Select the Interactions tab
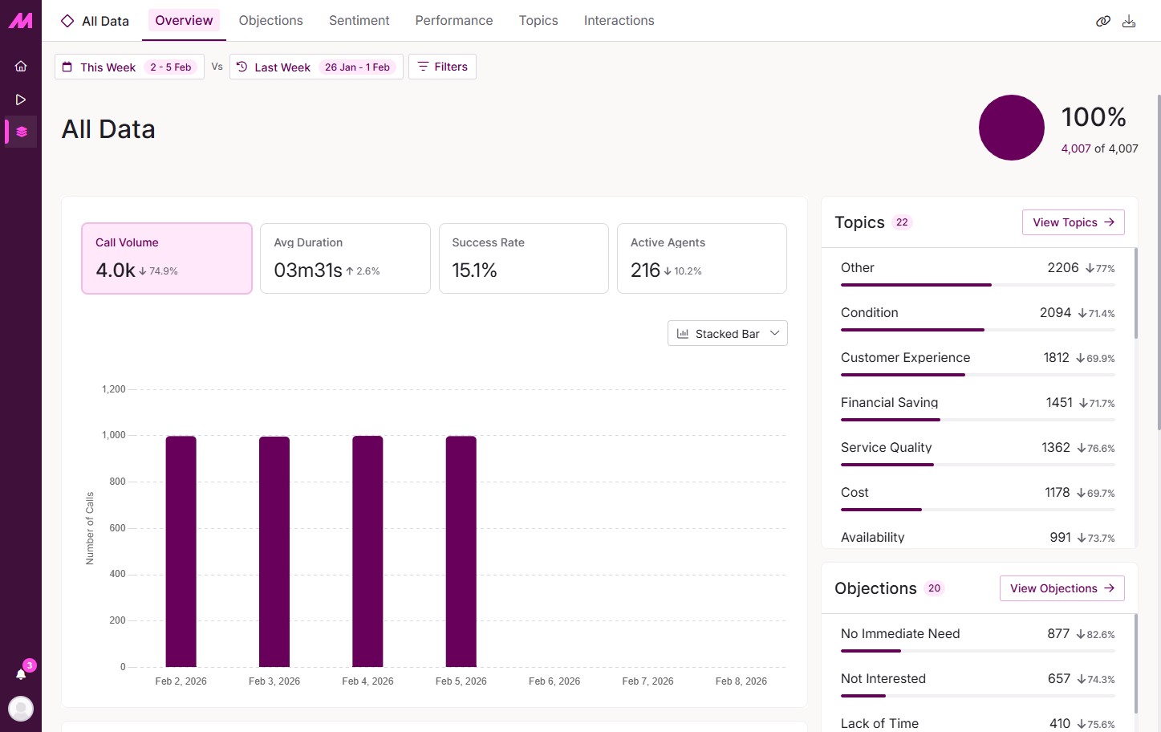 tap(619, 21)
